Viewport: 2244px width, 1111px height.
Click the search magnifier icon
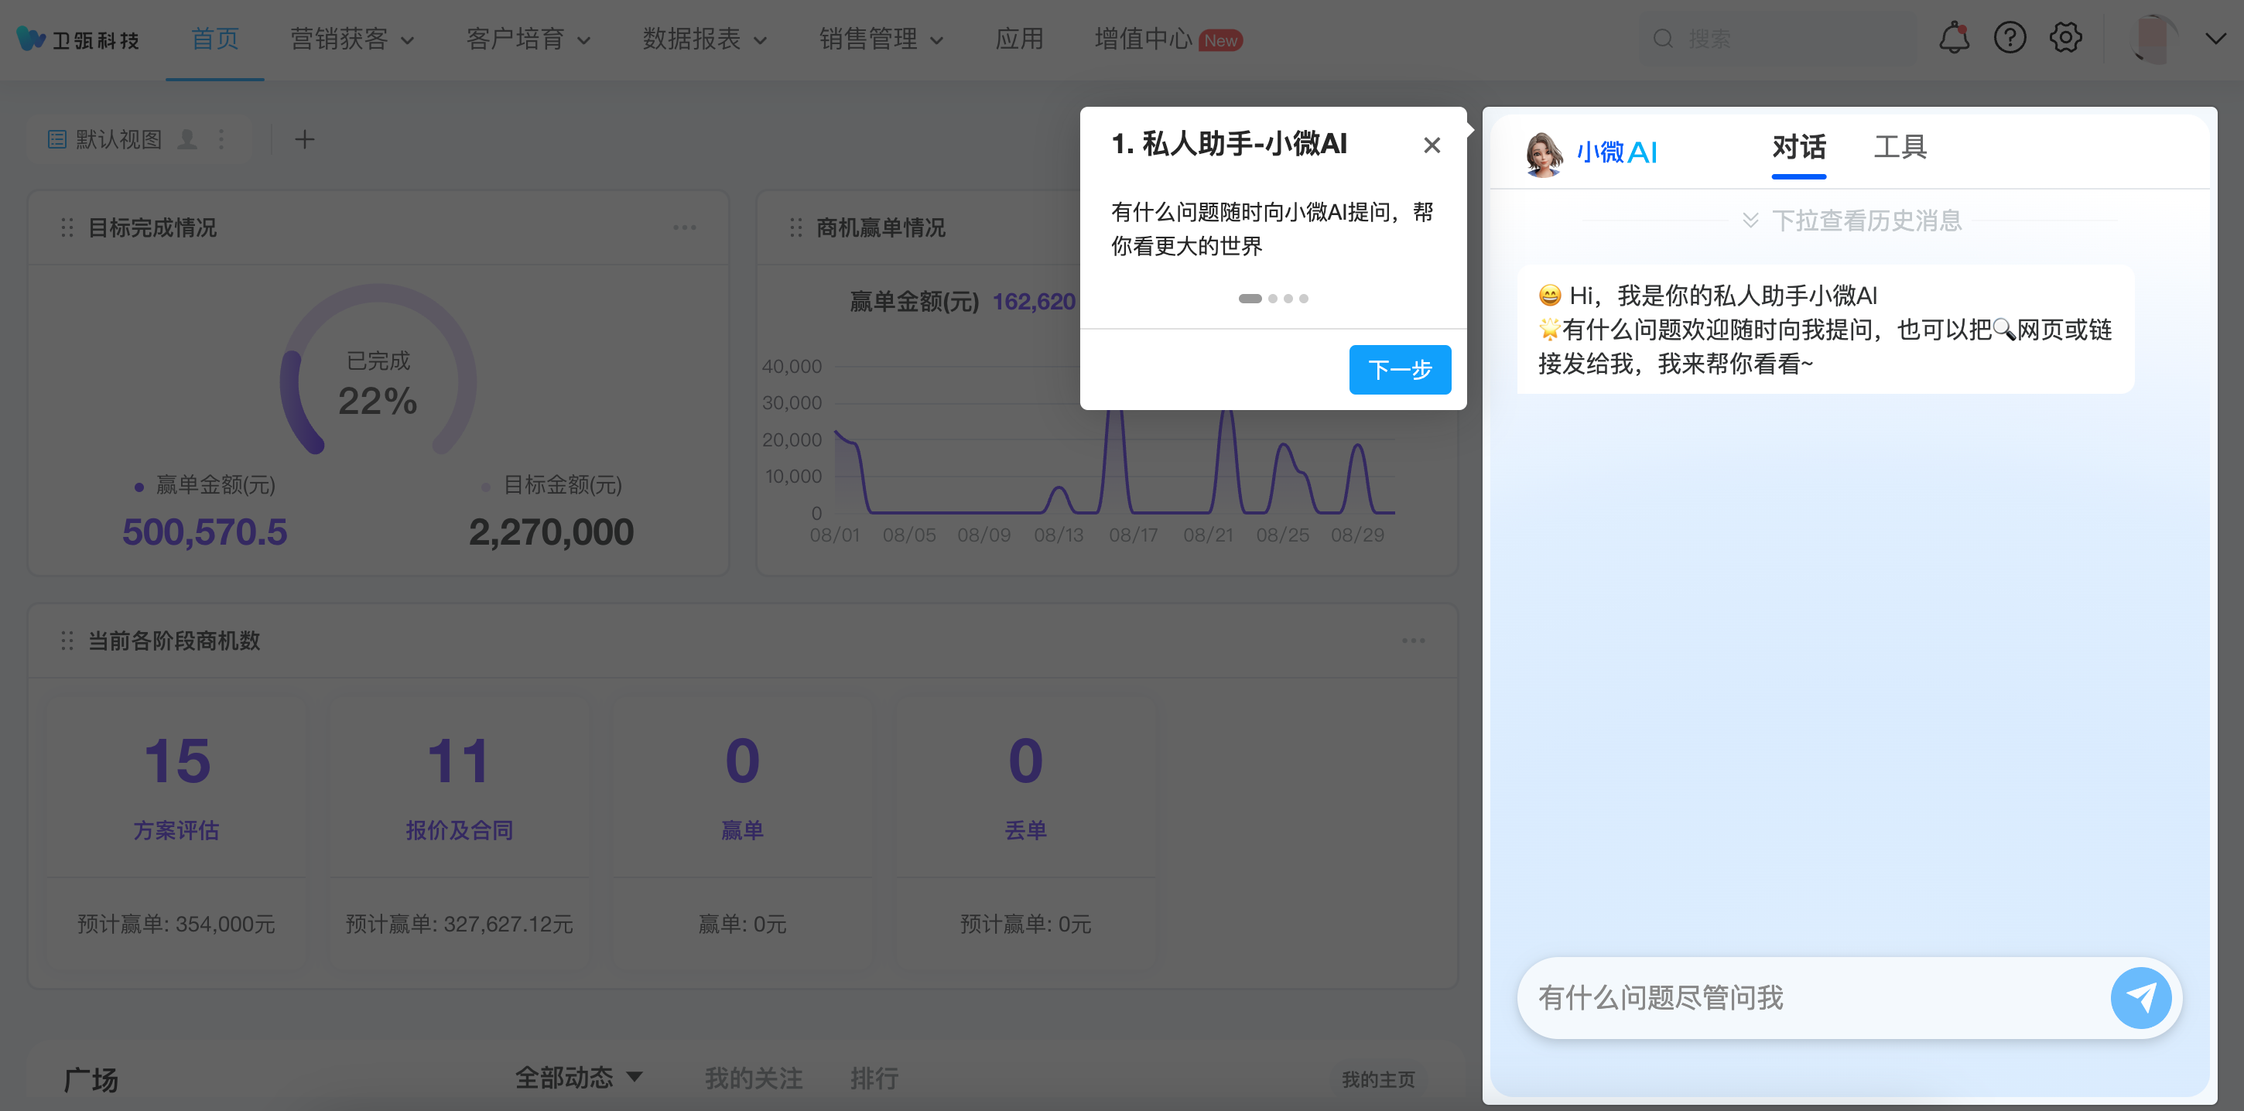click(x=1663, y=39)
